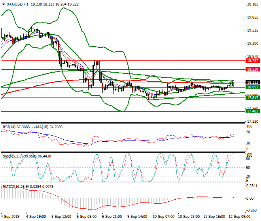Open the XAGUSD chart dropdown triangle
This screenshot has width=261, height=221.
point(4,4)
